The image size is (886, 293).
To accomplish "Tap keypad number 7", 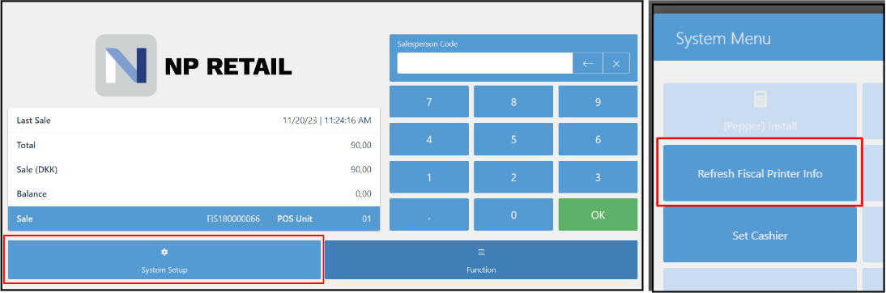I will click(x=429, y=102).
